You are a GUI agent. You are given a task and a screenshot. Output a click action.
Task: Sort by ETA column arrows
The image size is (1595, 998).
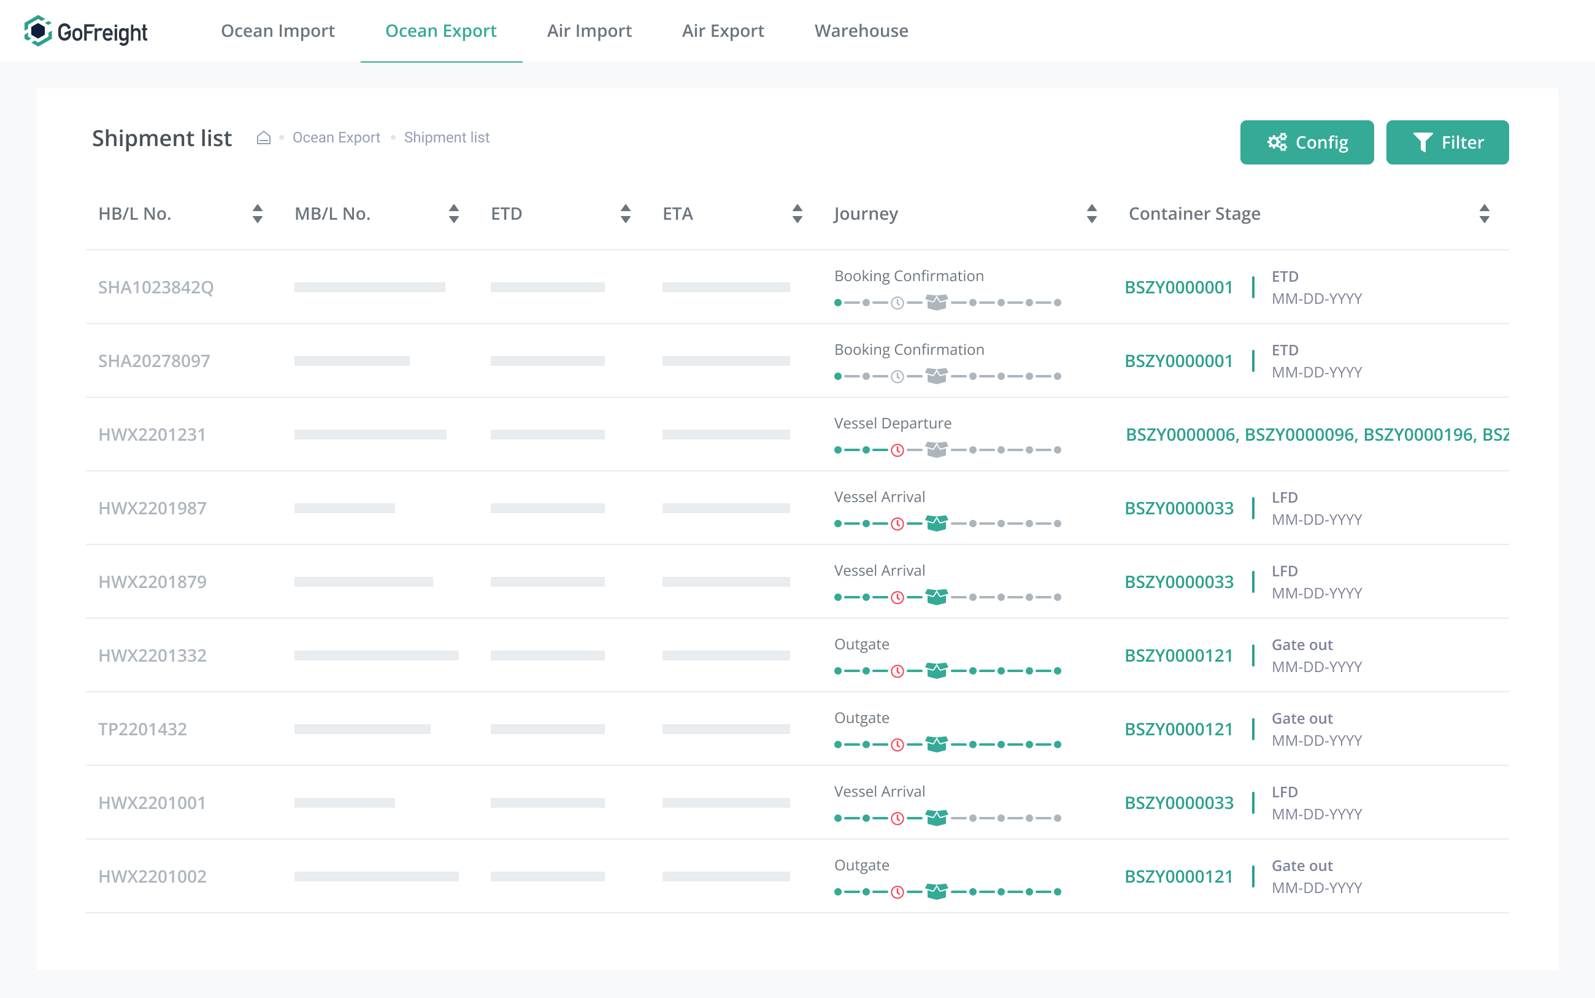pos(797,214)
